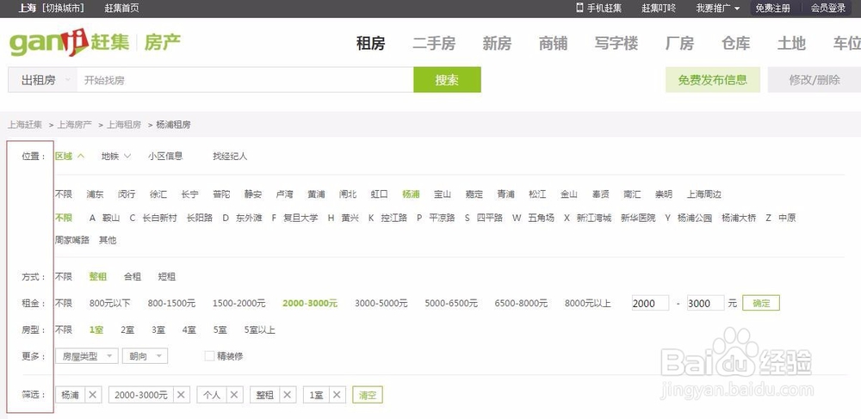Open the 赶集首页 link
The width and height of the screenshot is (861, 419).
[122, 9]
